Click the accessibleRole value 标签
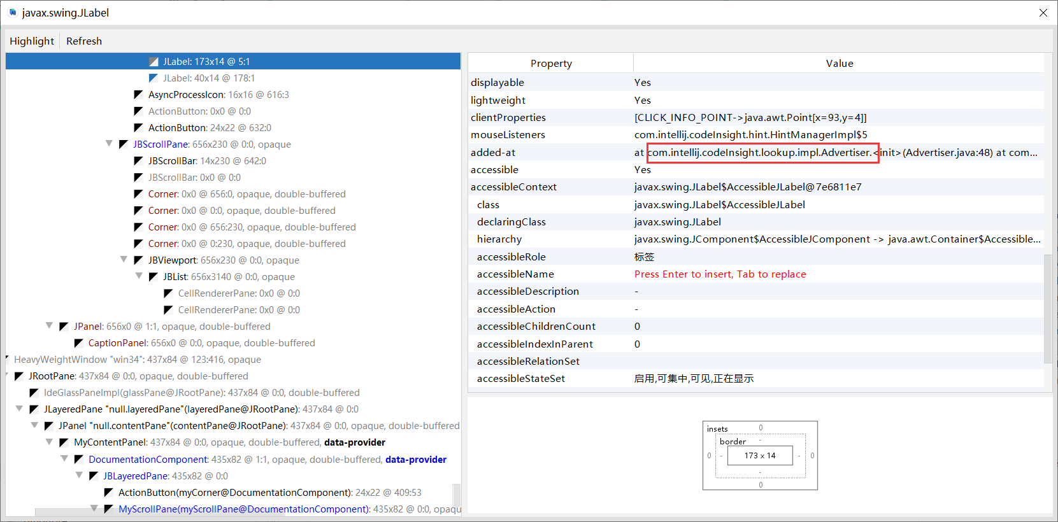The image size is (1058, 522). 644,257
